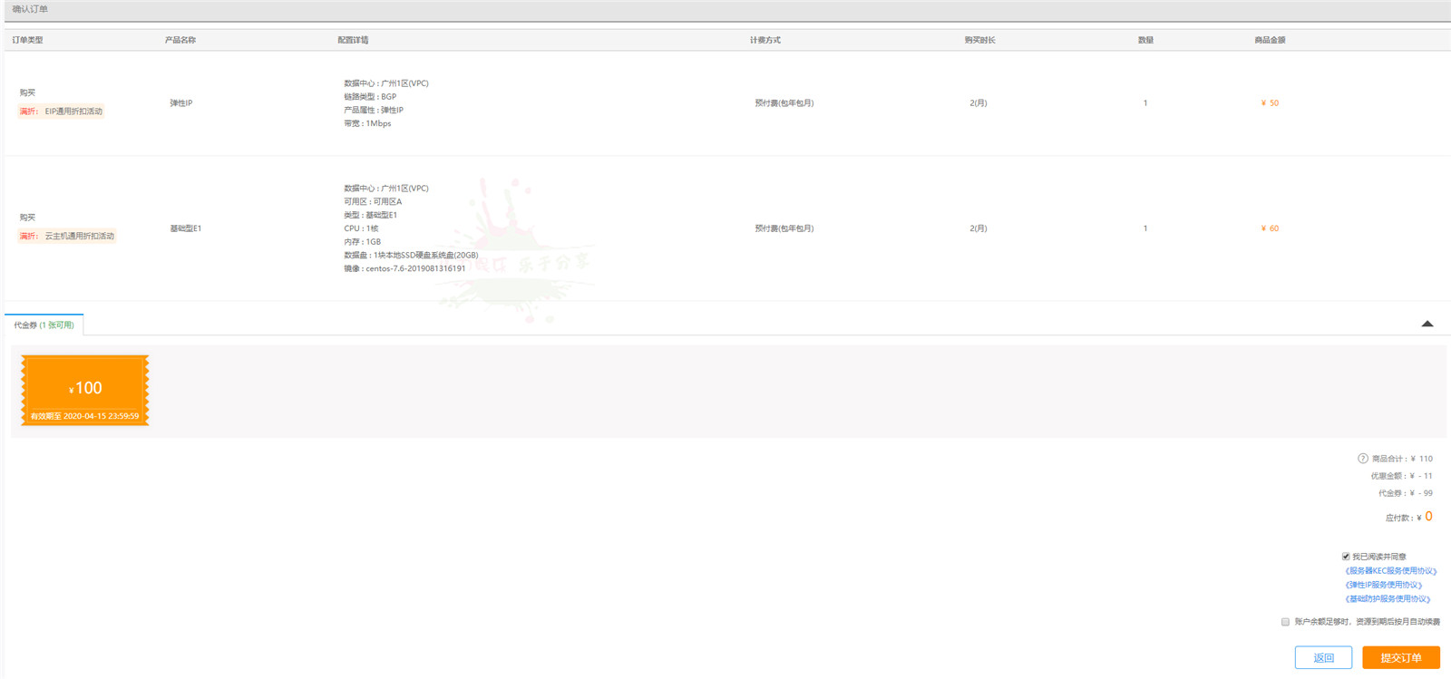The image size is (1451, 679).
Task: Click the 配置详情 column header
Action: point(353,40)
